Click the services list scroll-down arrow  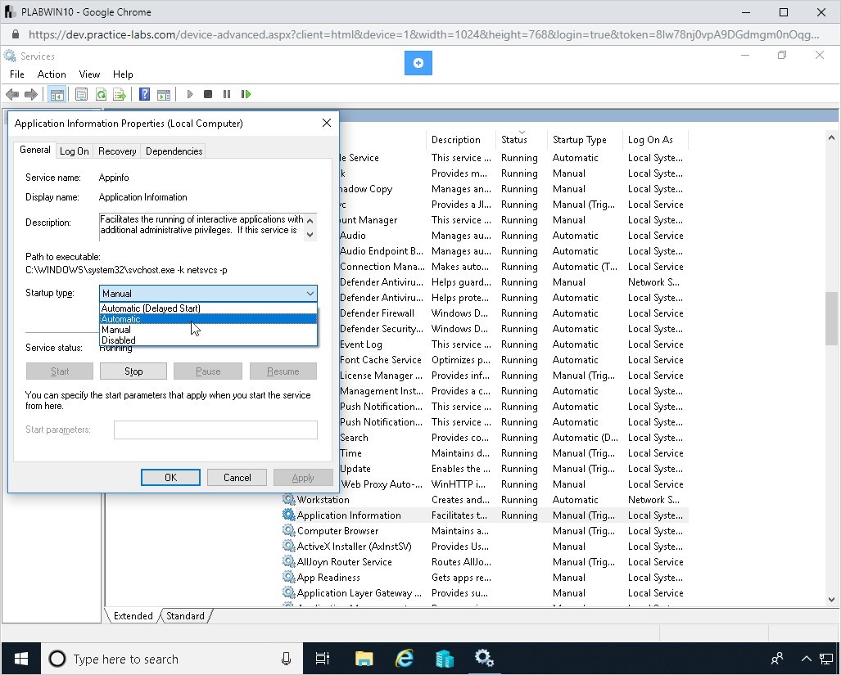click(x=831, y=600)
